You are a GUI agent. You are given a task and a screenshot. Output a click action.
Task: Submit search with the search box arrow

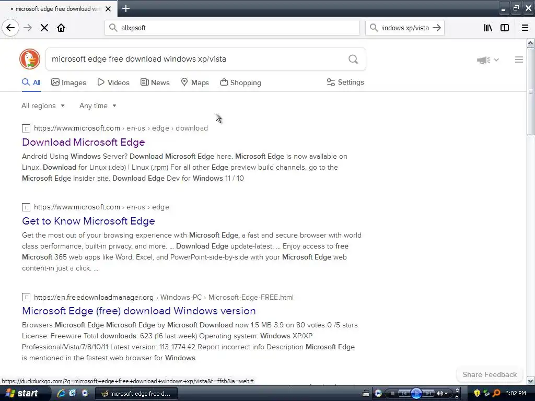[x=437, y=28]
